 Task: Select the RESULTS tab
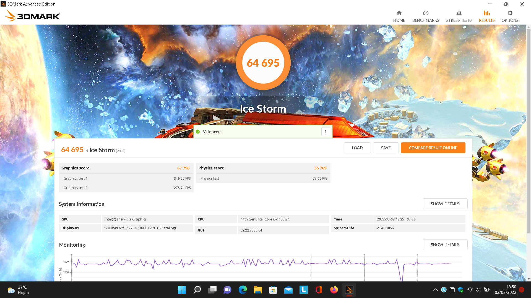(487, 17)
